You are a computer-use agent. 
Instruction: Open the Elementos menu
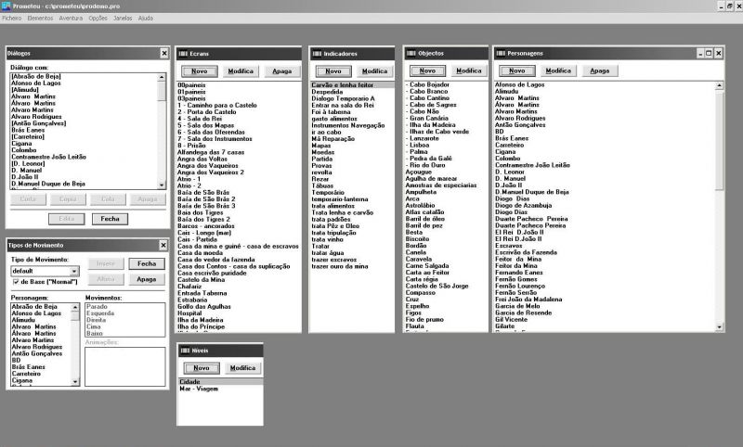pyautogui.click(x=40, y=18)
